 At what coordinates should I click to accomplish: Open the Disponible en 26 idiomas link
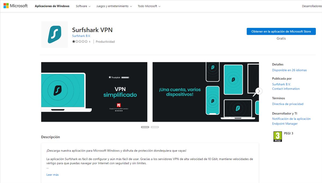[x=289, y=70]
